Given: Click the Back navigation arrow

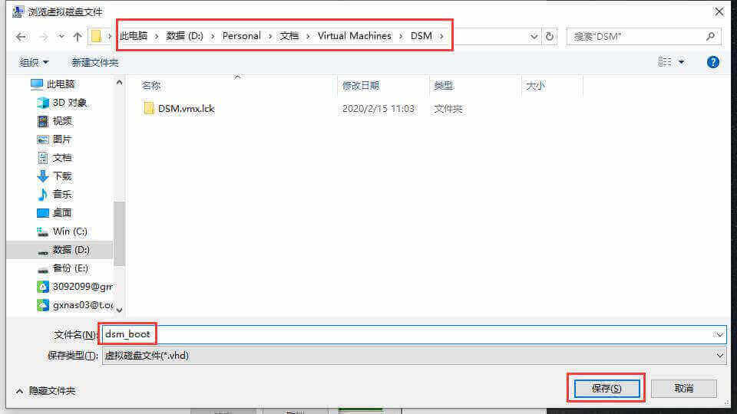Looking at the screenshot, I should [21, 36].
